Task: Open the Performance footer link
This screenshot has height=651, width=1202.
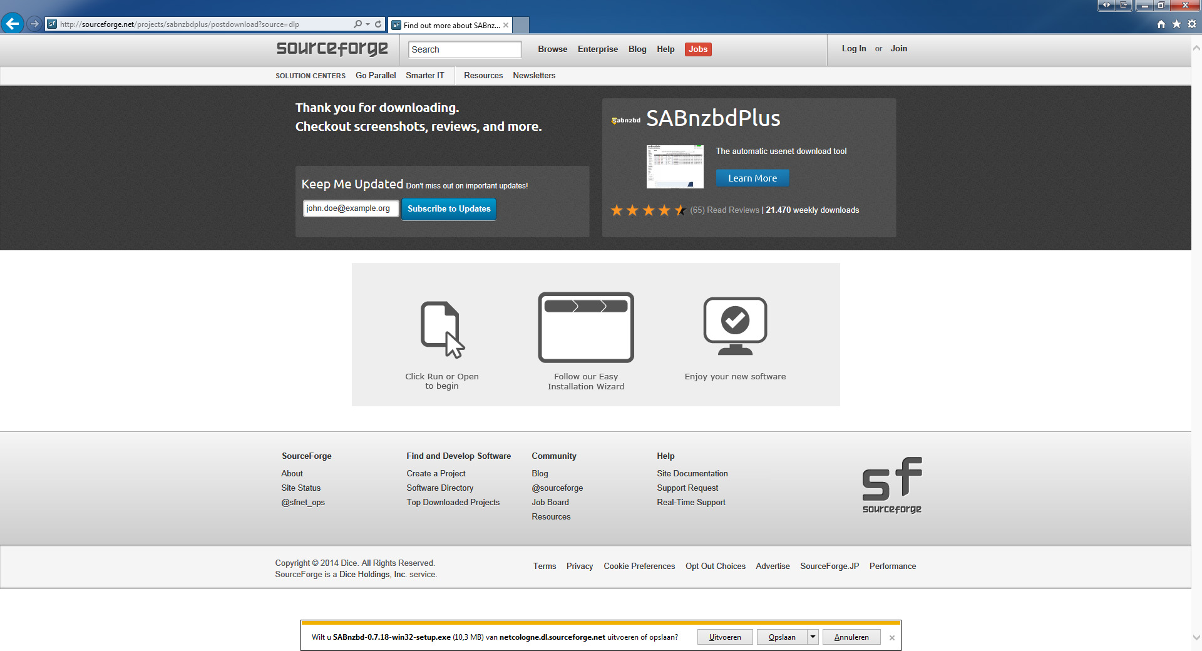Action: 893,566
